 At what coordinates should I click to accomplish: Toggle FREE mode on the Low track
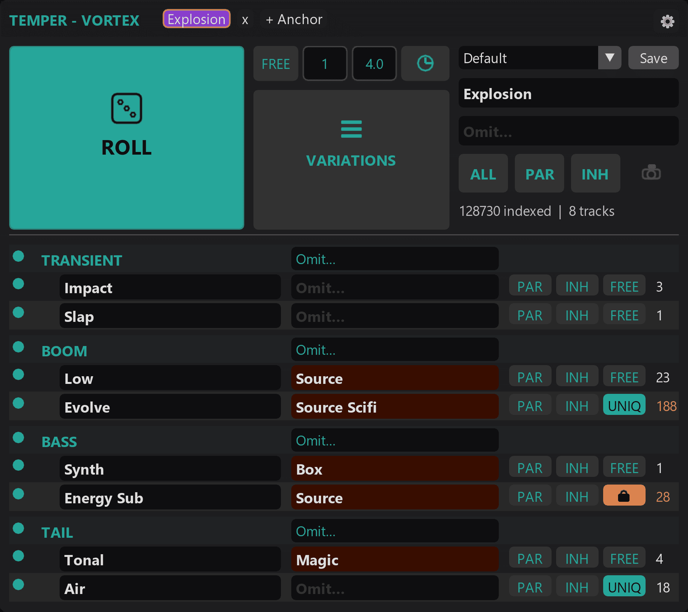624,377
